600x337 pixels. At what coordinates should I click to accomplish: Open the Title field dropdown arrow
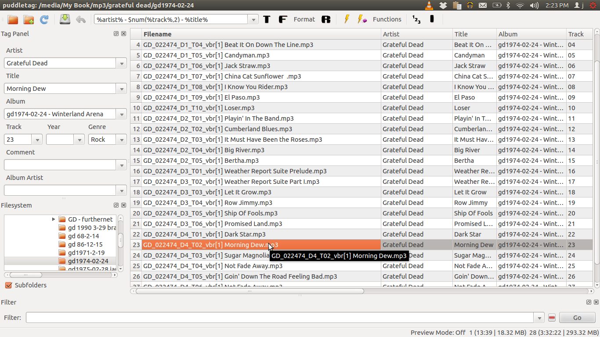122,89
